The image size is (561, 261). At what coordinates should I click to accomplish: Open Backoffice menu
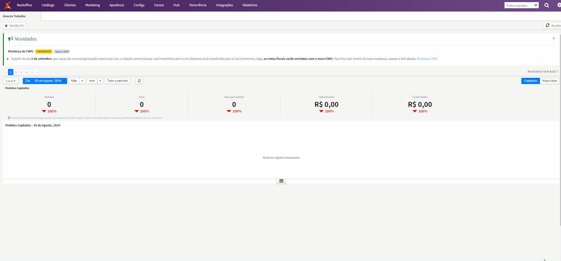pyautogui.click(x=25, y=5)
